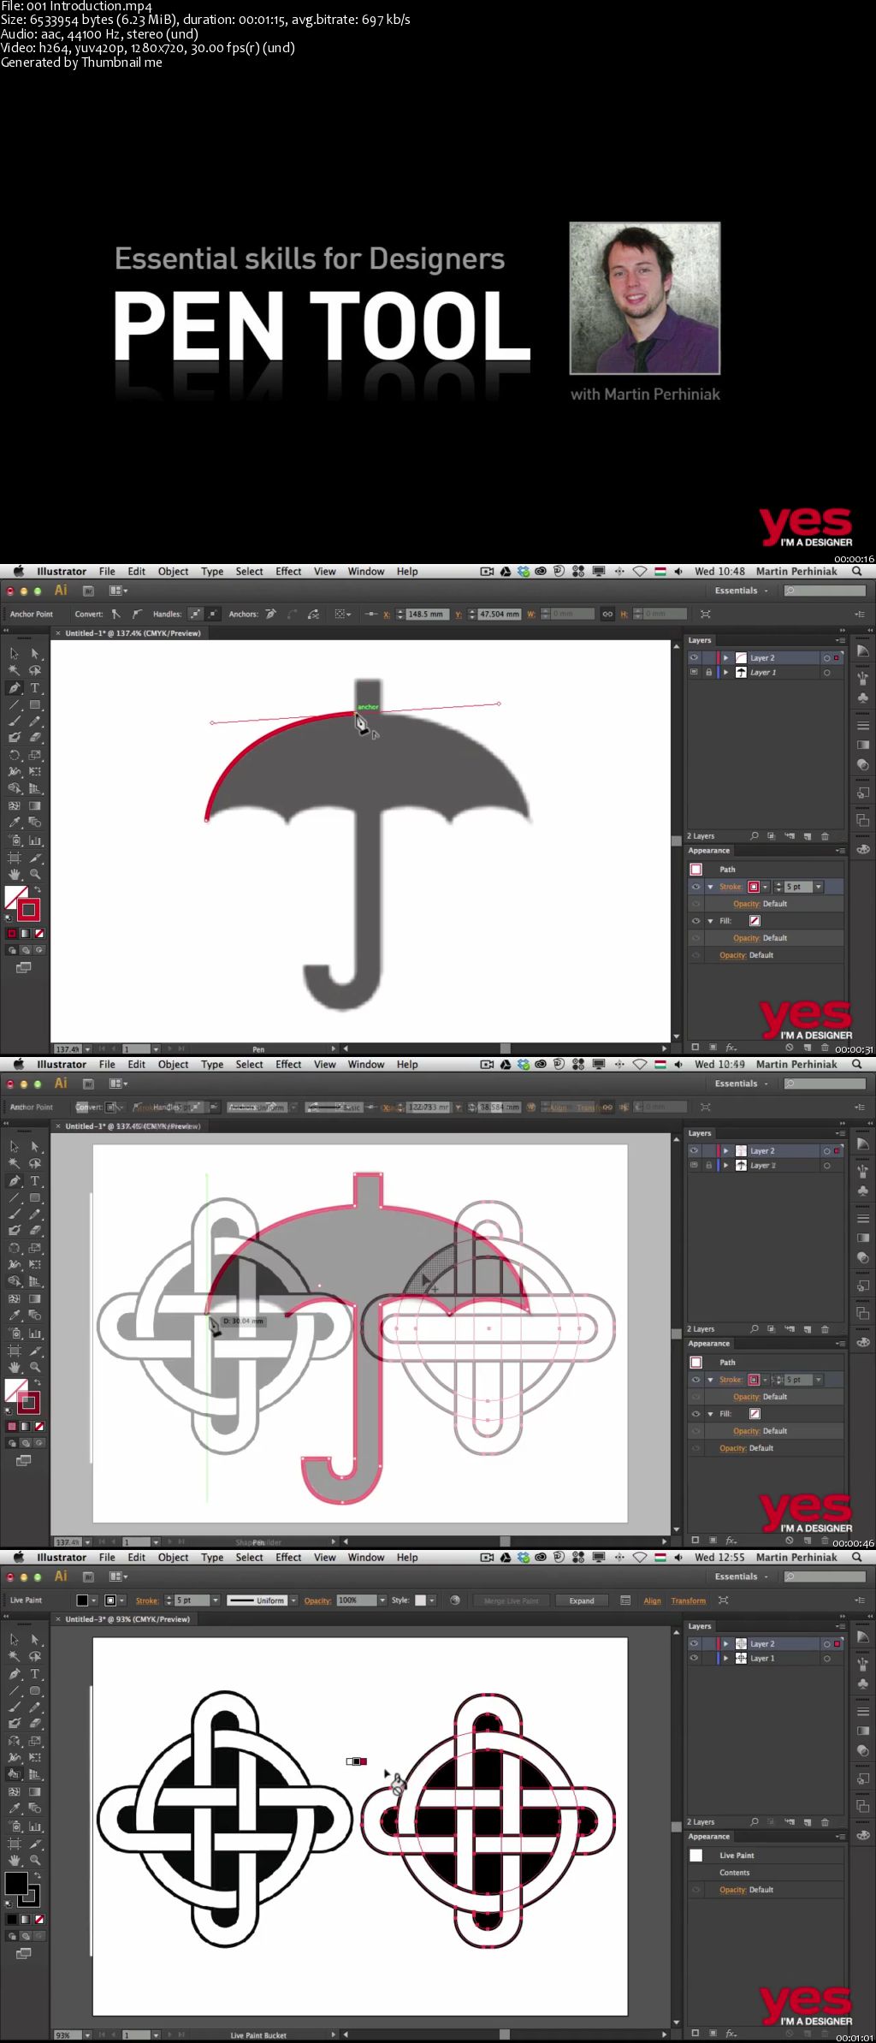The height and width of the screenshot is (2043, 876).
Task: Click the Align link in the Wed 12:55 frame
Action: tap(653, 1601)
